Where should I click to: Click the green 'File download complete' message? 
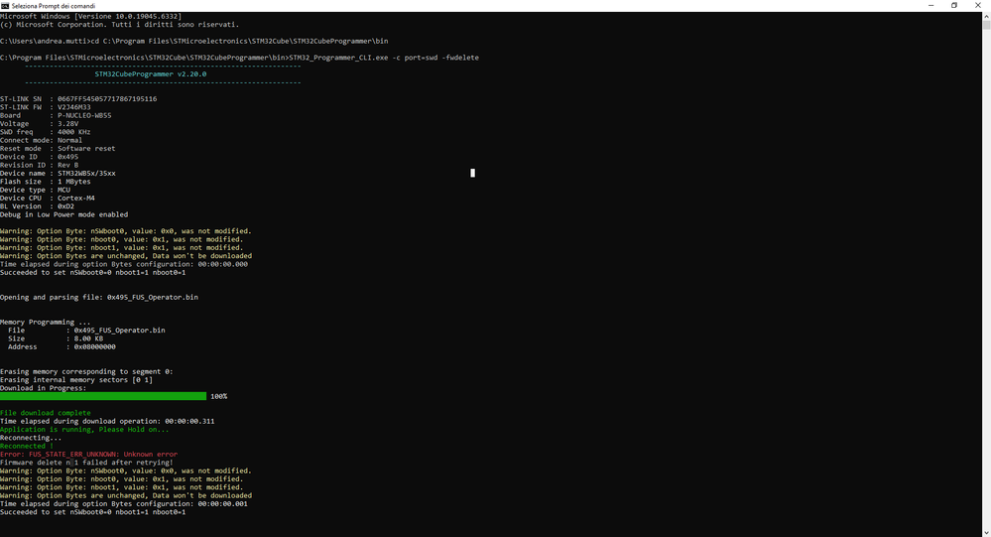point(46,412)
